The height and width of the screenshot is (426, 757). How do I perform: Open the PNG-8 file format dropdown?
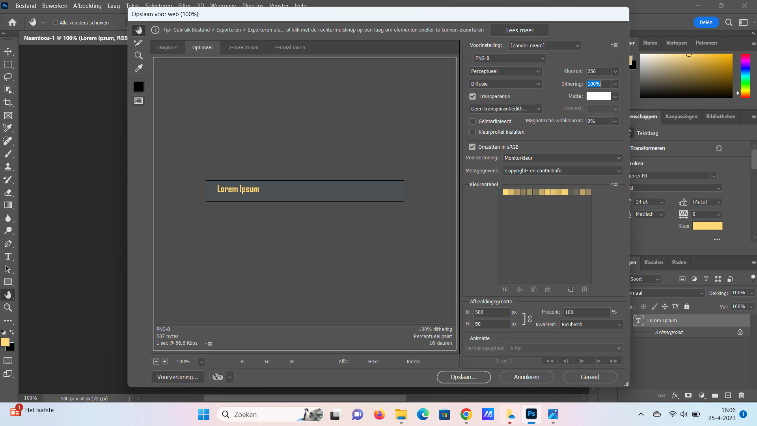point(509,58)
